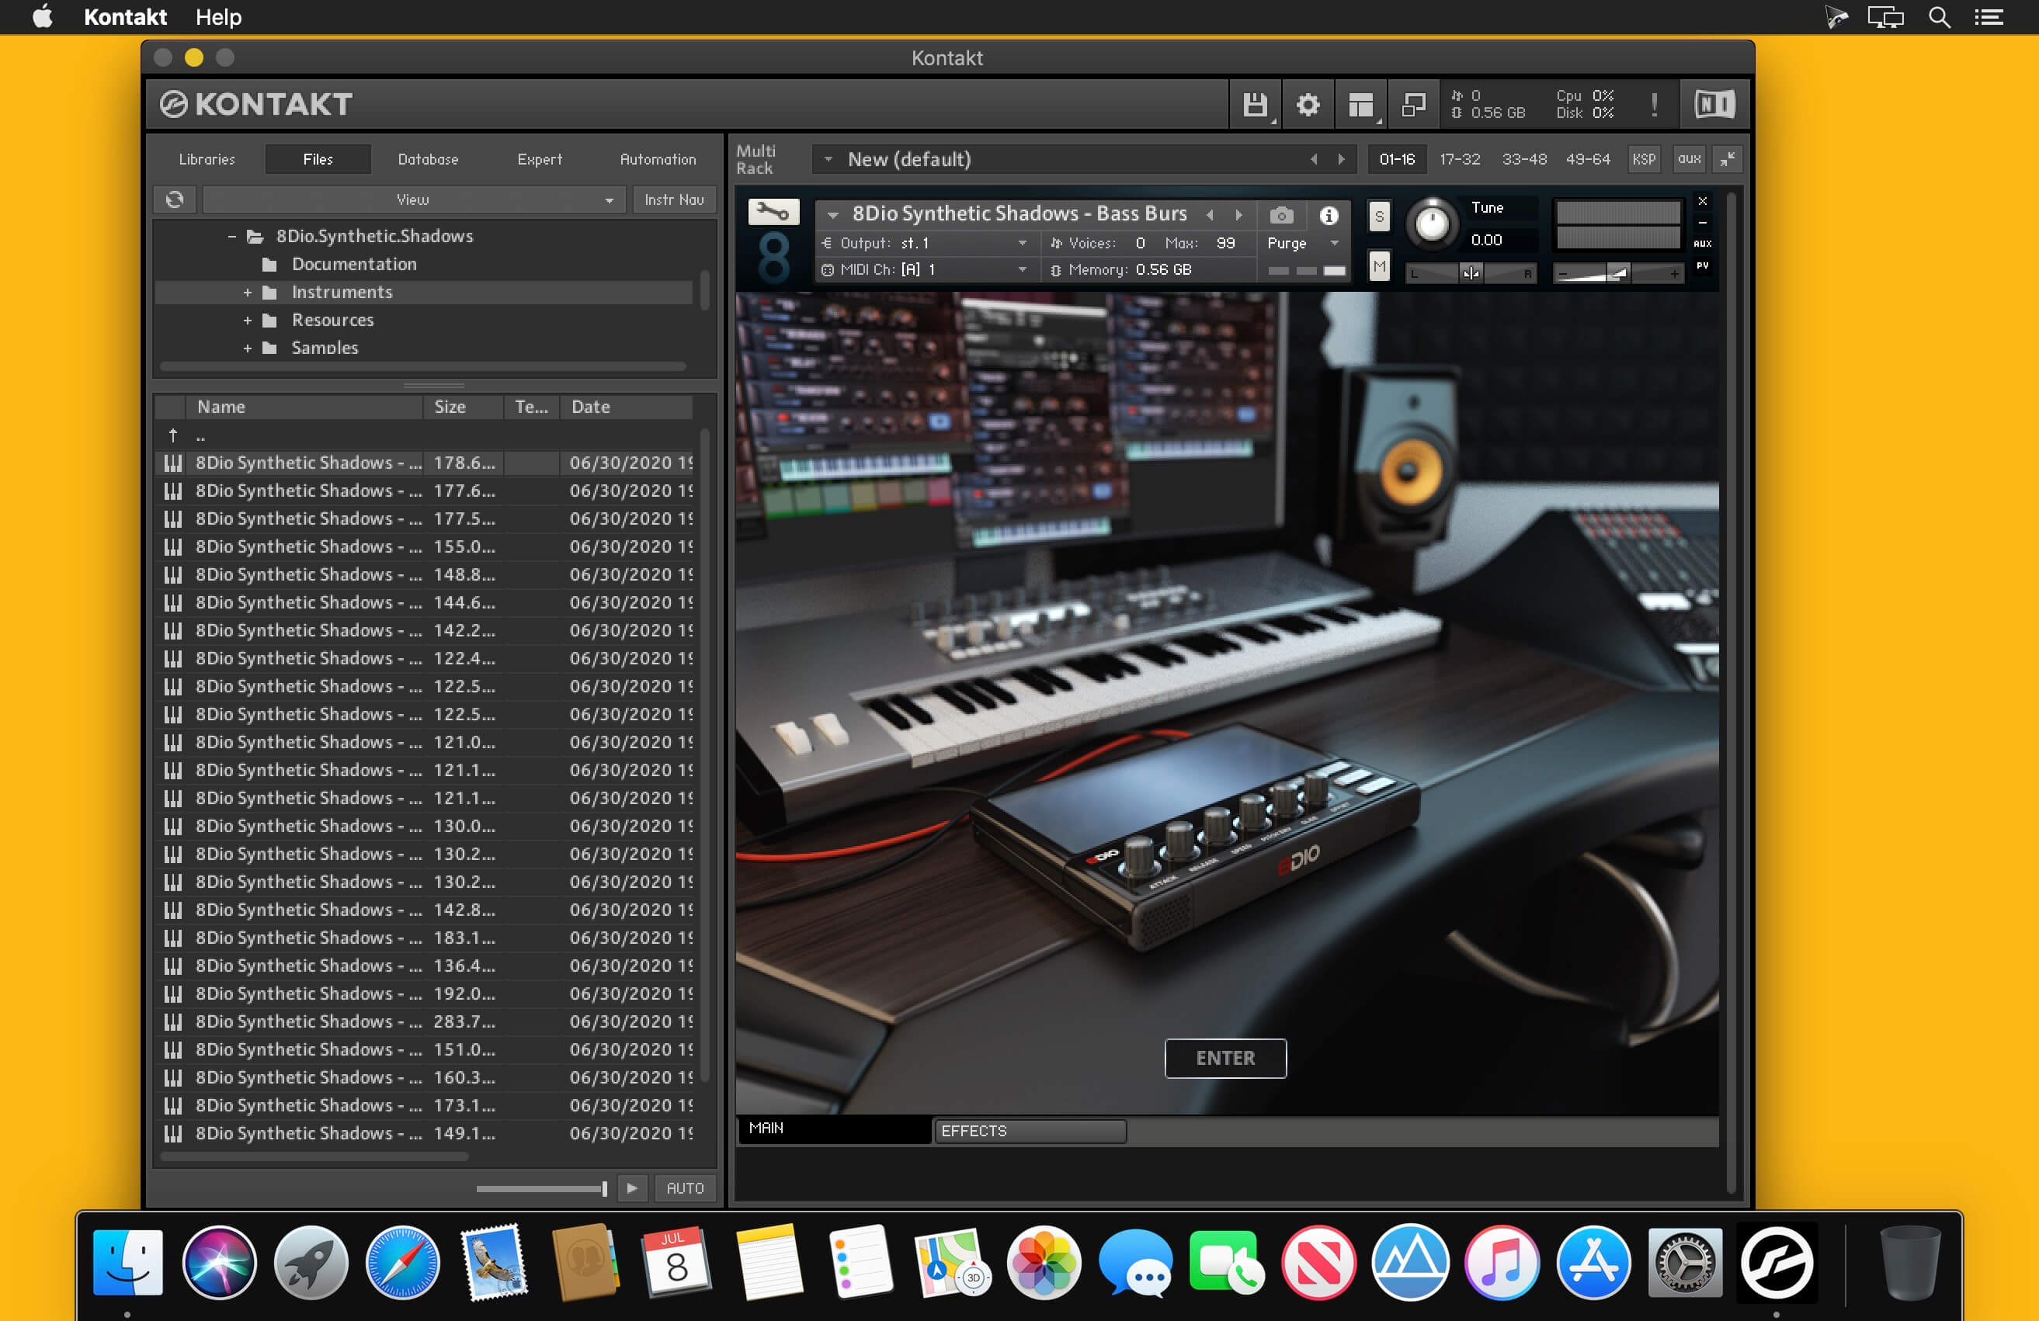Minimize the instrument header with minus icon
Screen dimensions: 2039x1321
coord(1702,223)
